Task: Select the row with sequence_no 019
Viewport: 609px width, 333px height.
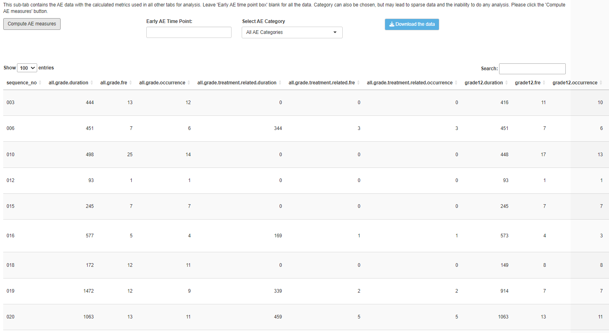Action: (x=11, y=291)
